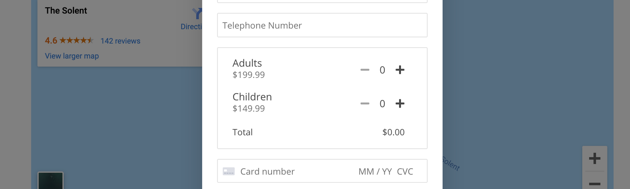Select the CVC field
This screenshot has height=189, width=630.
(x=405, y=171)
